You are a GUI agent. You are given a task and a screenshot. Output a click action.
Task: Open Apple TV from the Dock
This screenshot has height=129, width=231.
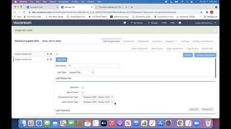(x=104, y=123)
